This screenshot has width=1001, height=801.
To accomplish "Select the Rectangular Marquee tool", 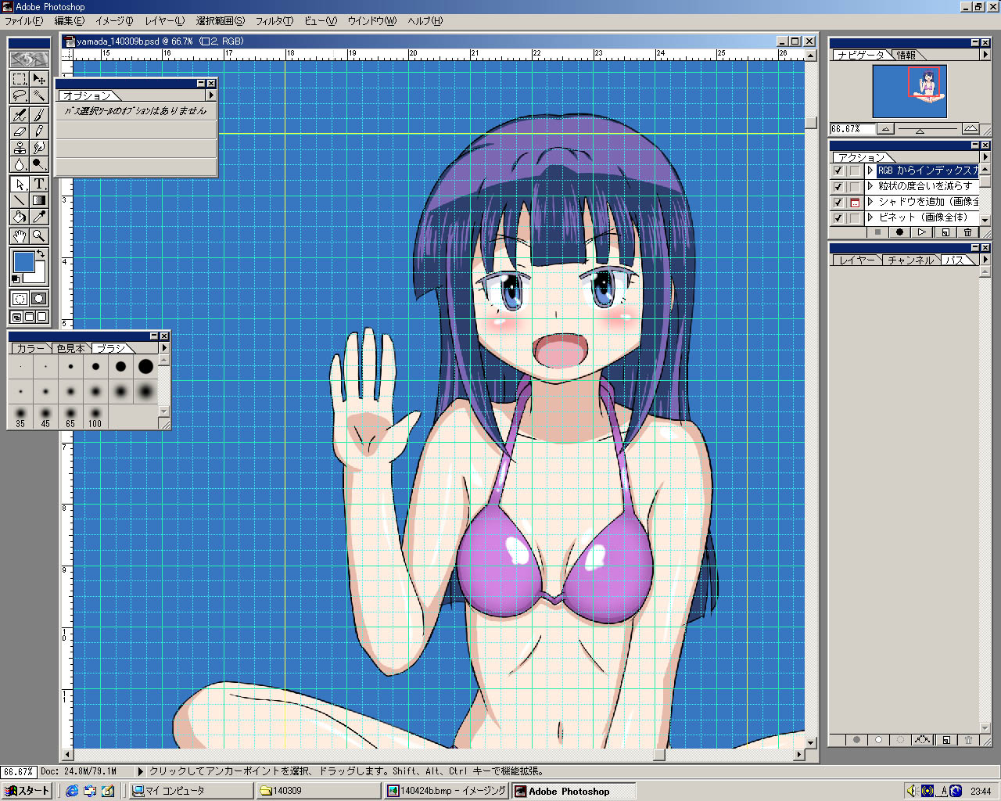I will pos(20,79).
